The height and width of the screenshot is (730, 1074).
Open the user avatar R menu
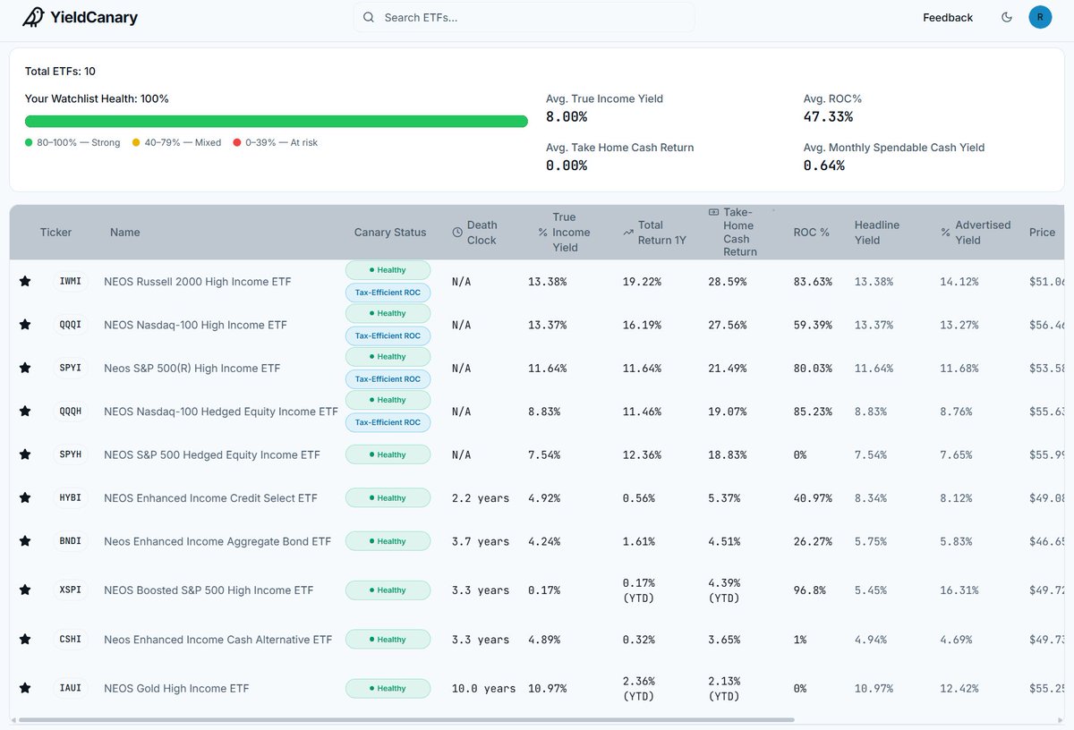pyautogui.click(x=1040, y=17)
